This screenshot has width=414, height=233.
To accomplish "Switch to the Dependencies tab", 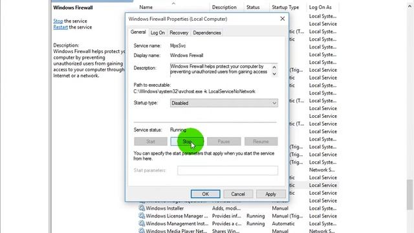I will pos(207,33).
